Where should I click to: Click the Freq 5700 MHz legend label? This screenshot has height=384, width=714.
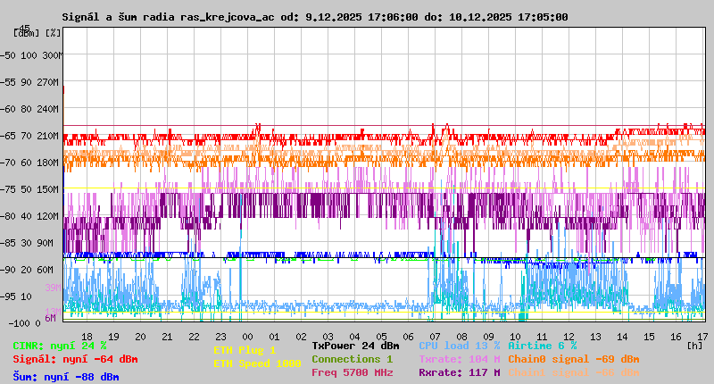coord(352,372)
